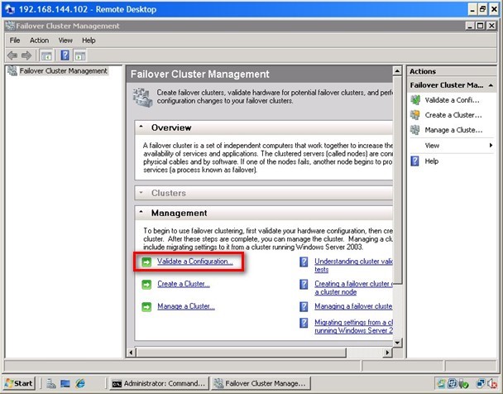The height and width of the screenshot is (394, 503).
Task: Open Creating a failover cluster link
Action: point(353,288)
